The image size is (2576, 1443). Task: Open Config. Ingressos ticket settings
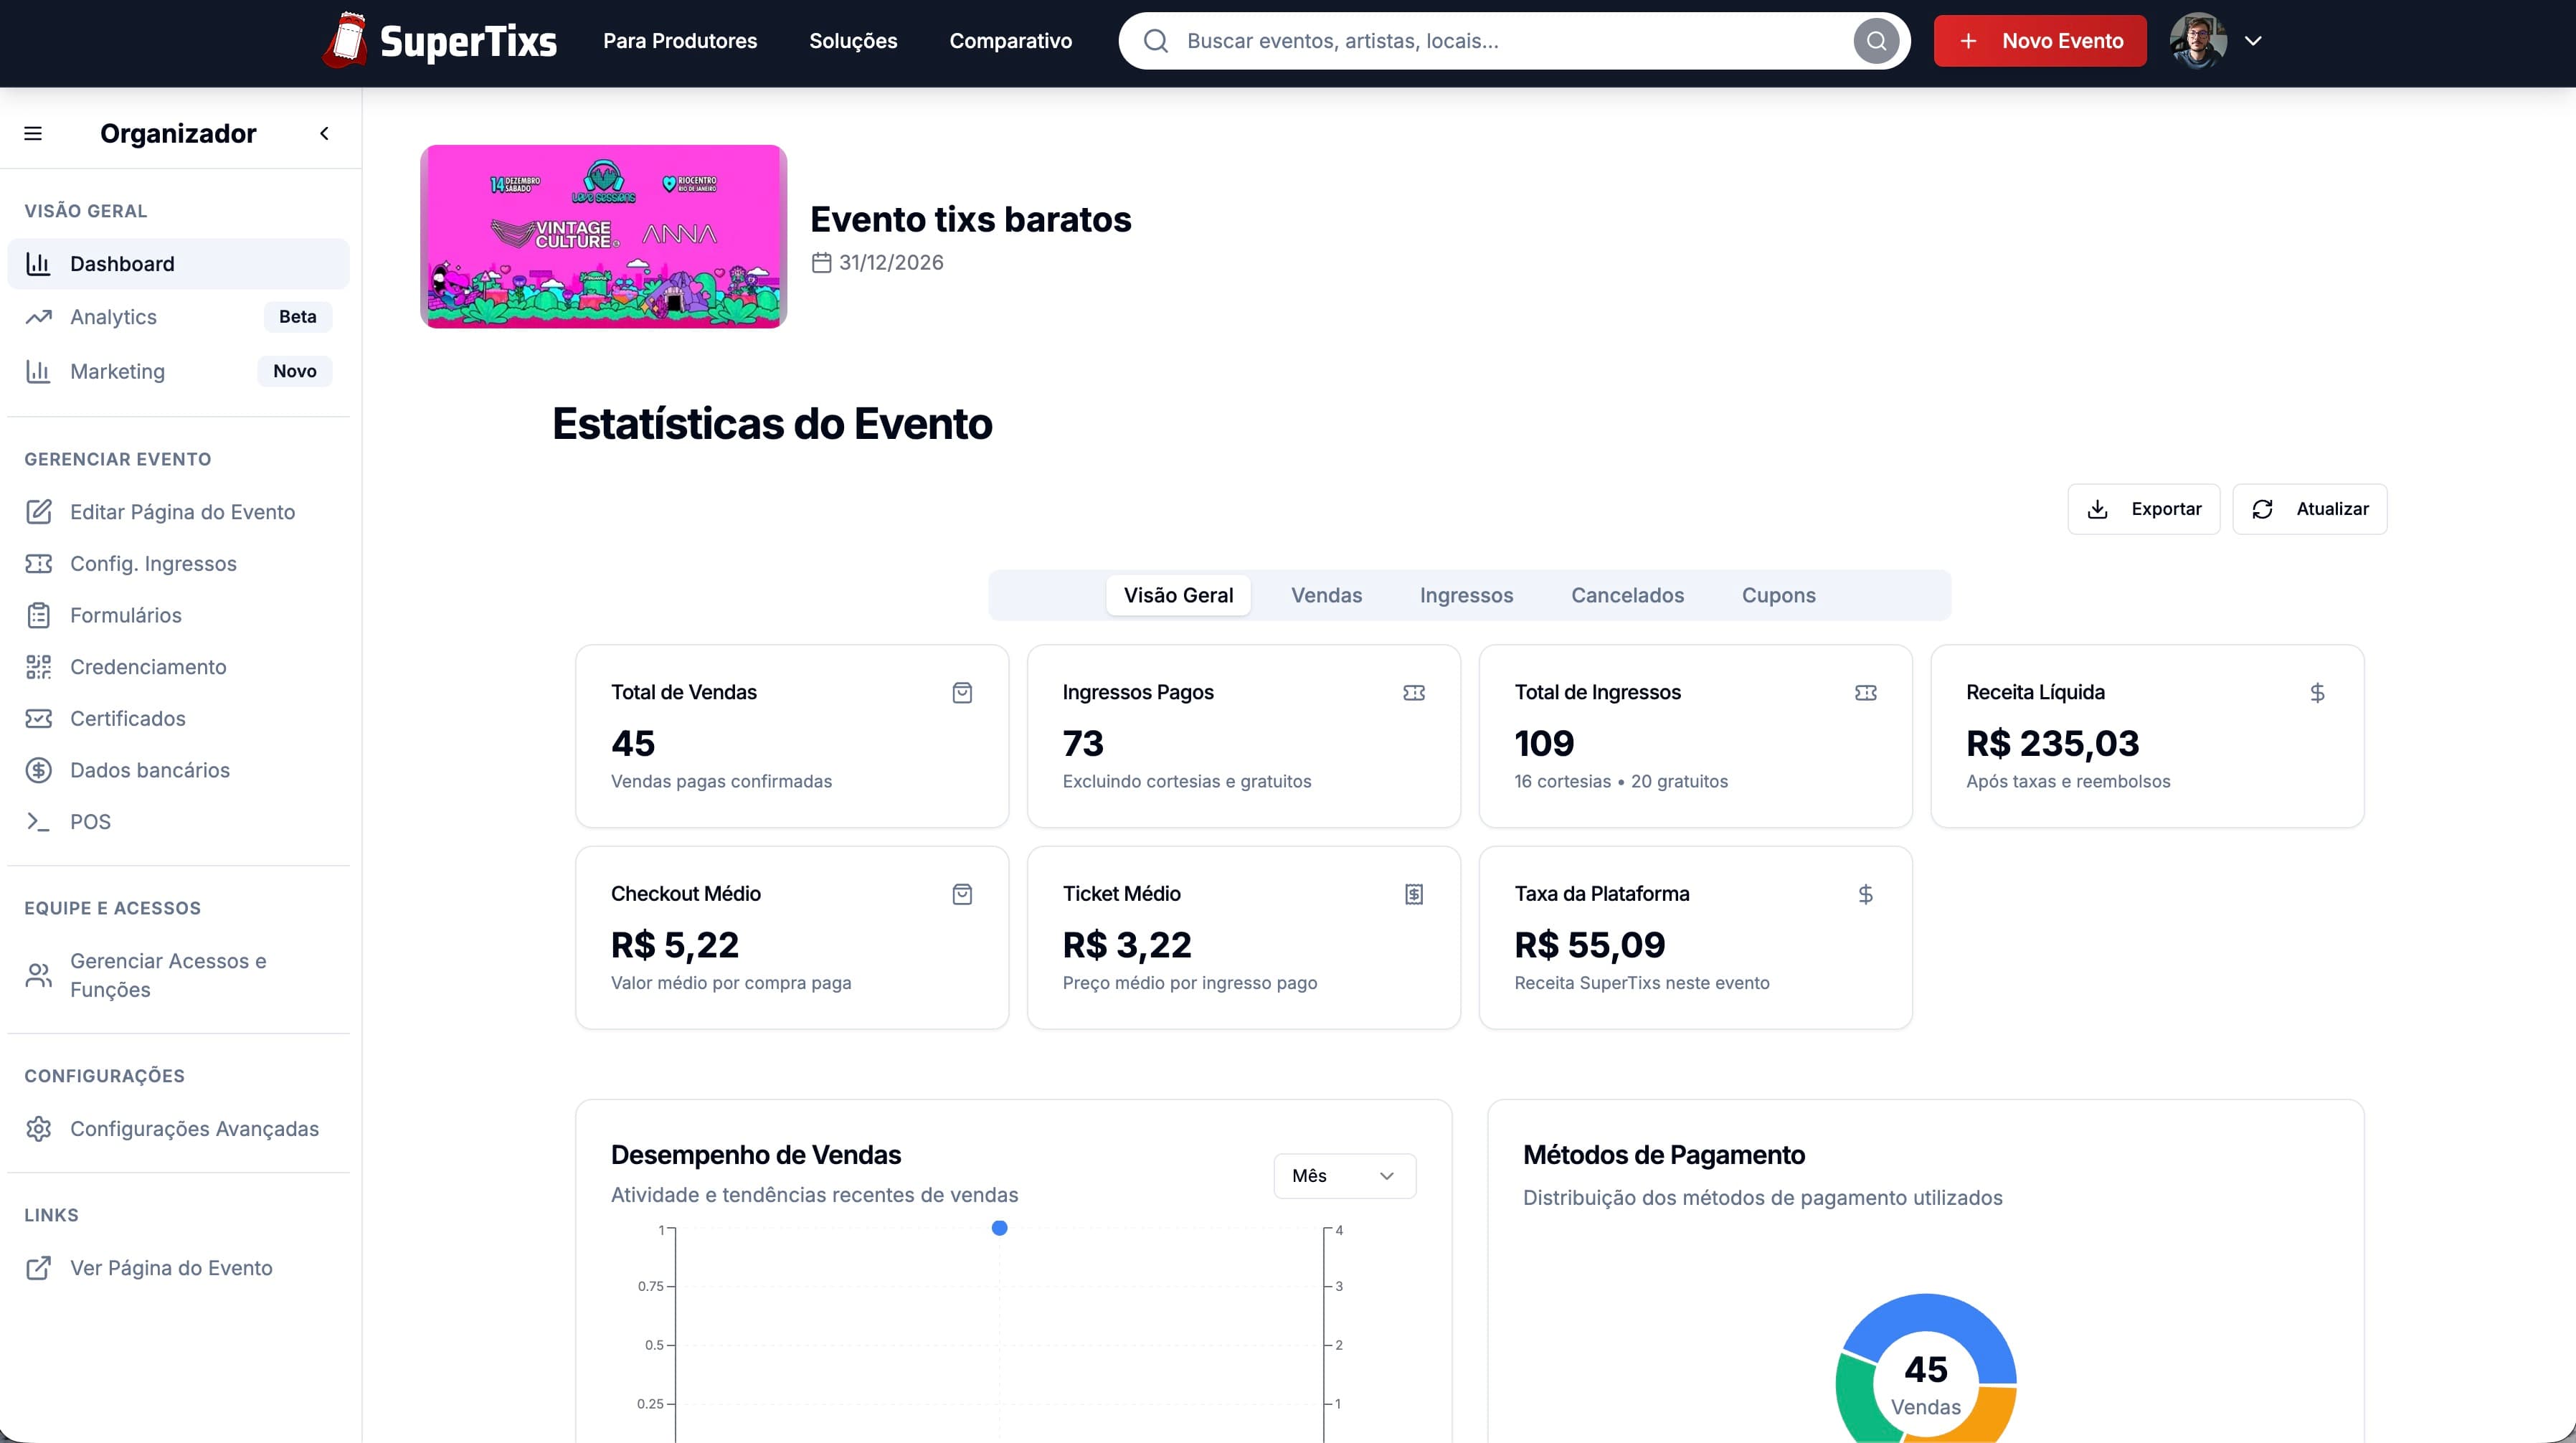178,564
